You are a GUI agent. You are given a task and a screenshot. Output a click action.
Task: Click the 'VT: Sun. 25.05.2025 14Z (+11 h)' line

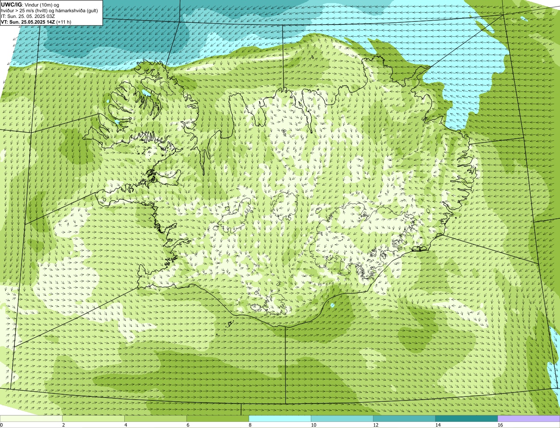click(36, 22)
